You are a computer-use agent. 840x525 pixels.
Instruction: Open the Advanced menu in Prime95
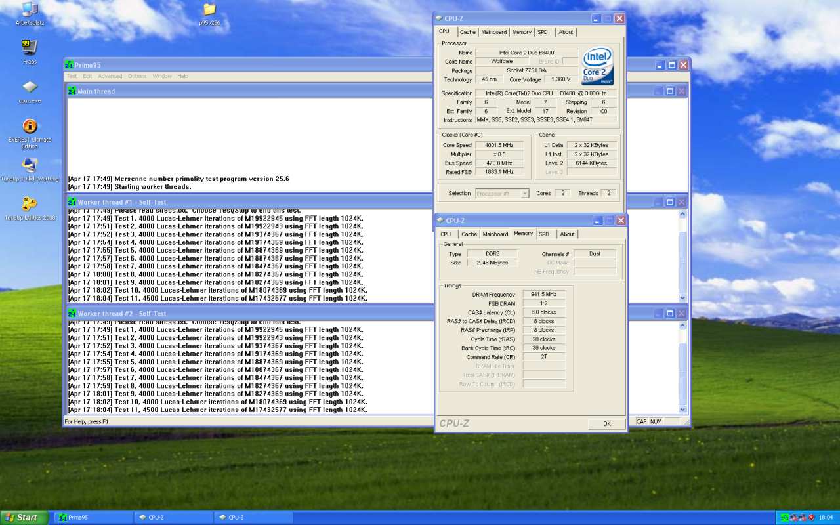(x=110, y=76)
